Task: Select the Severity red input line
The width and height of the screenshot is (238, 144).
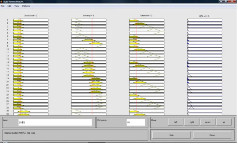Action: (x=92, y=67)
